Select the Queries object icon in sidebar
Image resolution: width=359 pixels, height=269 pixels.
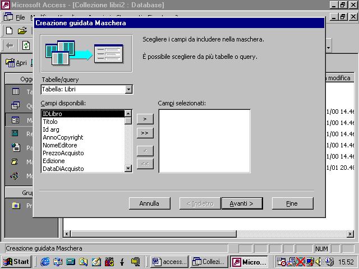click(x=16, y=105)
